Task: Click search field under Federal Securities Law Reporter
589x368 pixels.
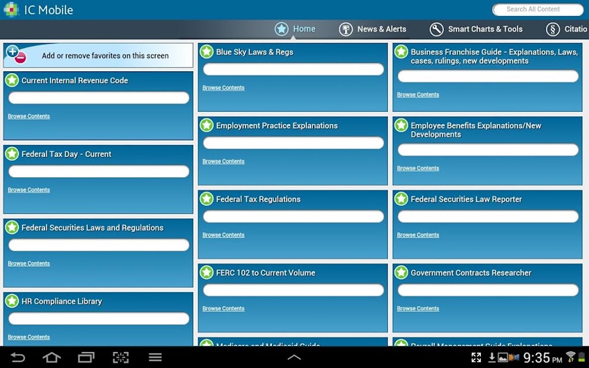Action: pyautogui.click(x=488, y=216)
